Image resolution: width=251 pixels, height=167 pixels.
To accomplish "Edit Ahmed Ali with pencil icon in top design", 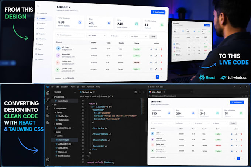I will pyautogui.click(x=156, y=56).
